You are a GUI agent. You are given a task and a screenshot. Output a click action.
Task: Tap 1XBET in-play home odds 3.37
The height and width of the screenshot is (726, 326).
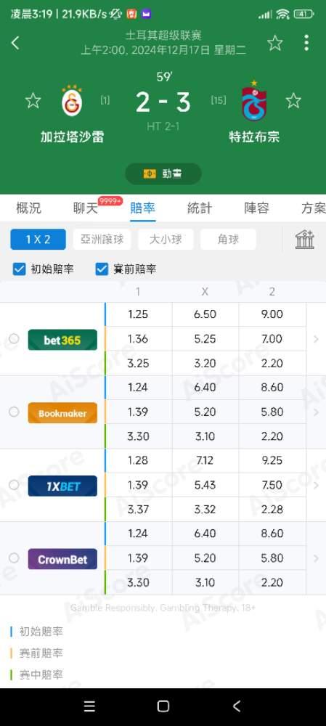click(138, 510)
